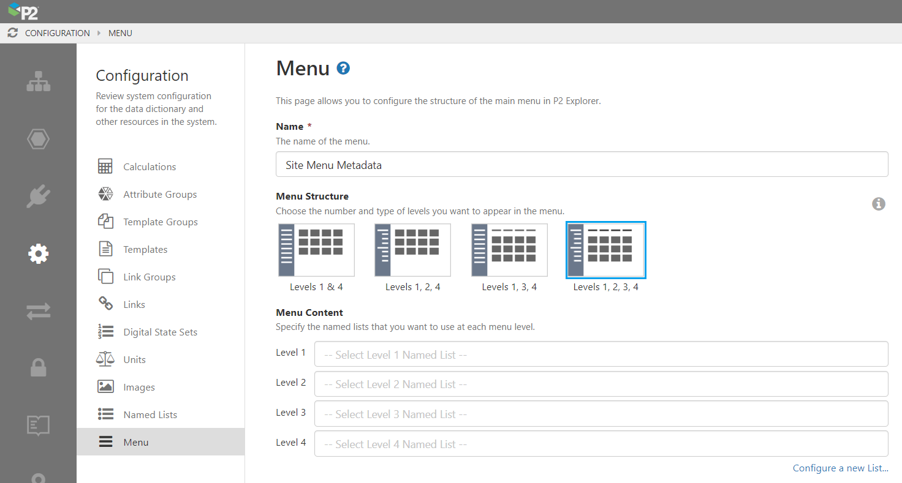Viewport: 902px width, 483px height.
Task: Click the Configure a new List link
Action: point(840,468)
